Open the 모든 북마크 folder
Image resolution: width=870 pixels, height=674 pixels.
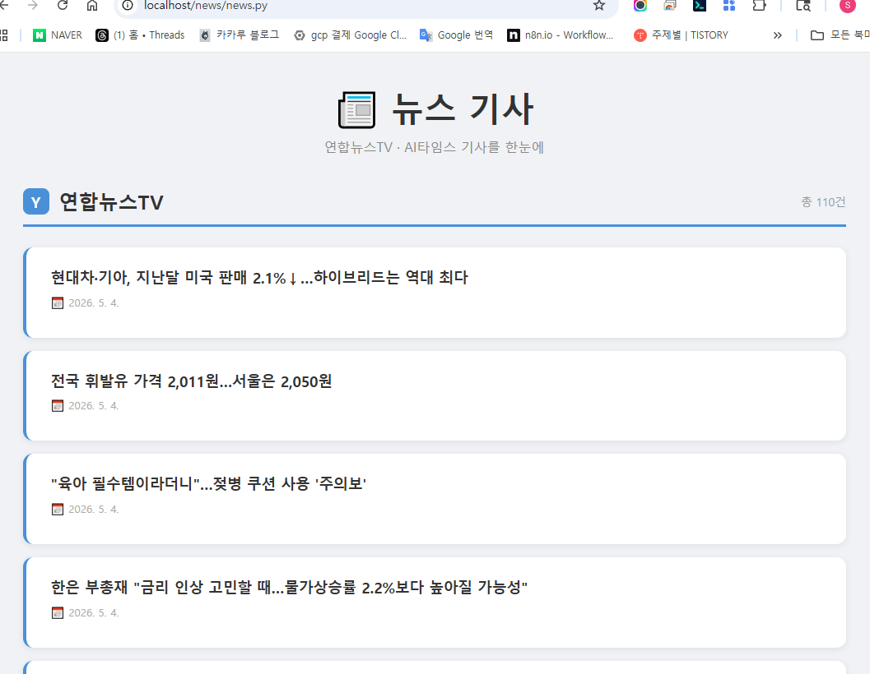click(840, 35)
